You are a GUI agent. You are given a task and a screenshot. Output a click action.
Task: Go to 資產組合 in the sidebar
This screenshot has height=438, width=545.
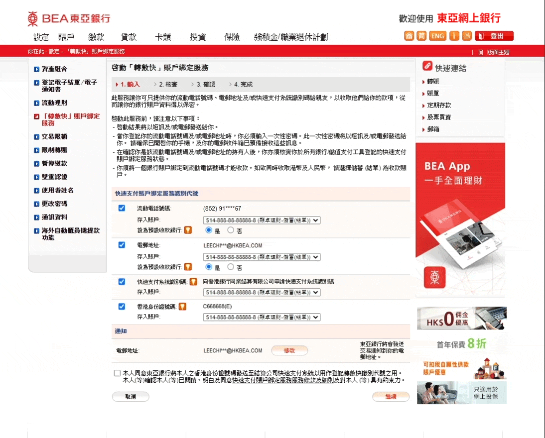click(54, 69)
